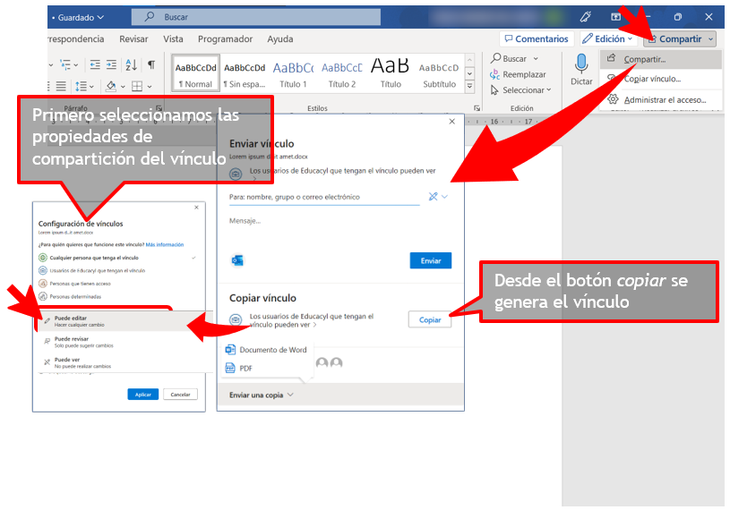The width and height of the screenshot is (730, 510).
Task: Expand 'Enviar una copia' chevron
Action: pos(290,395)
